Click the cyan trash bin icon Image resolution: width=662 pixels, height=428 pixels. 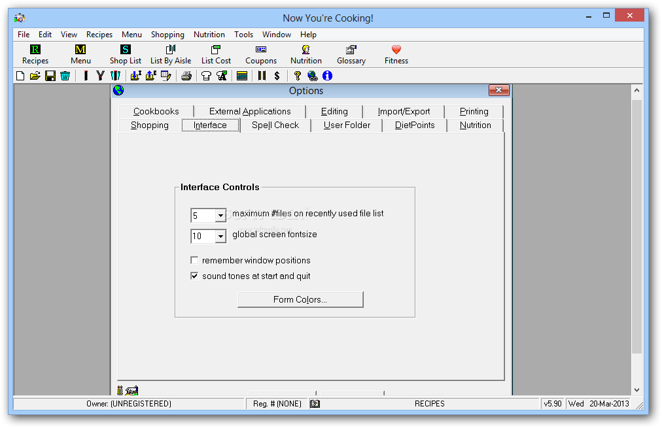(x=65, y=76)
